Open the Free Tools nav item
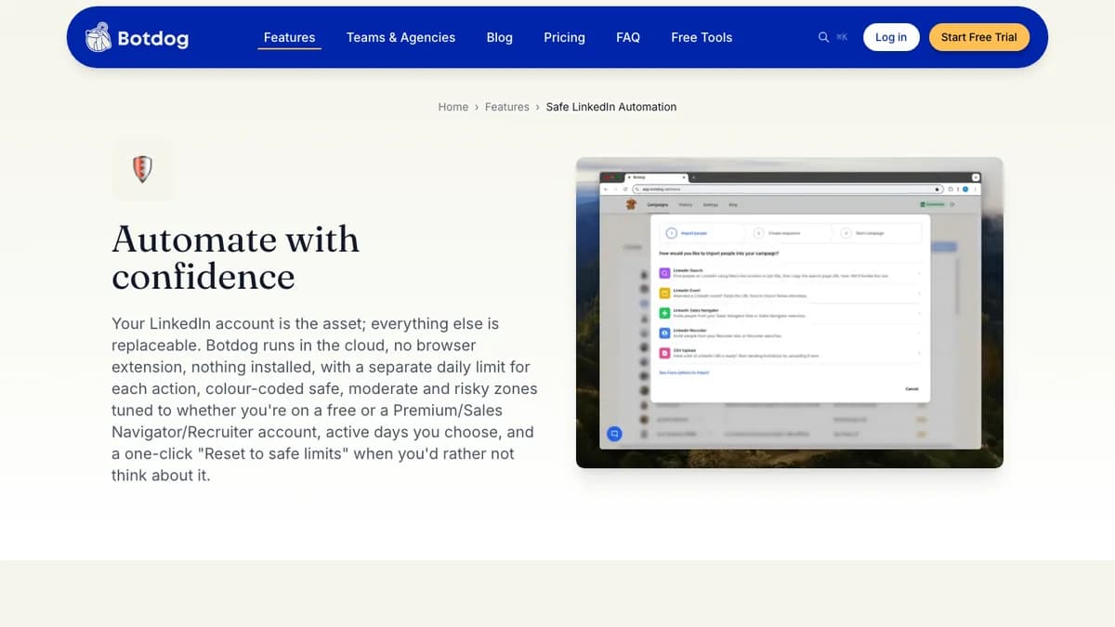 (x=702, y=37)
